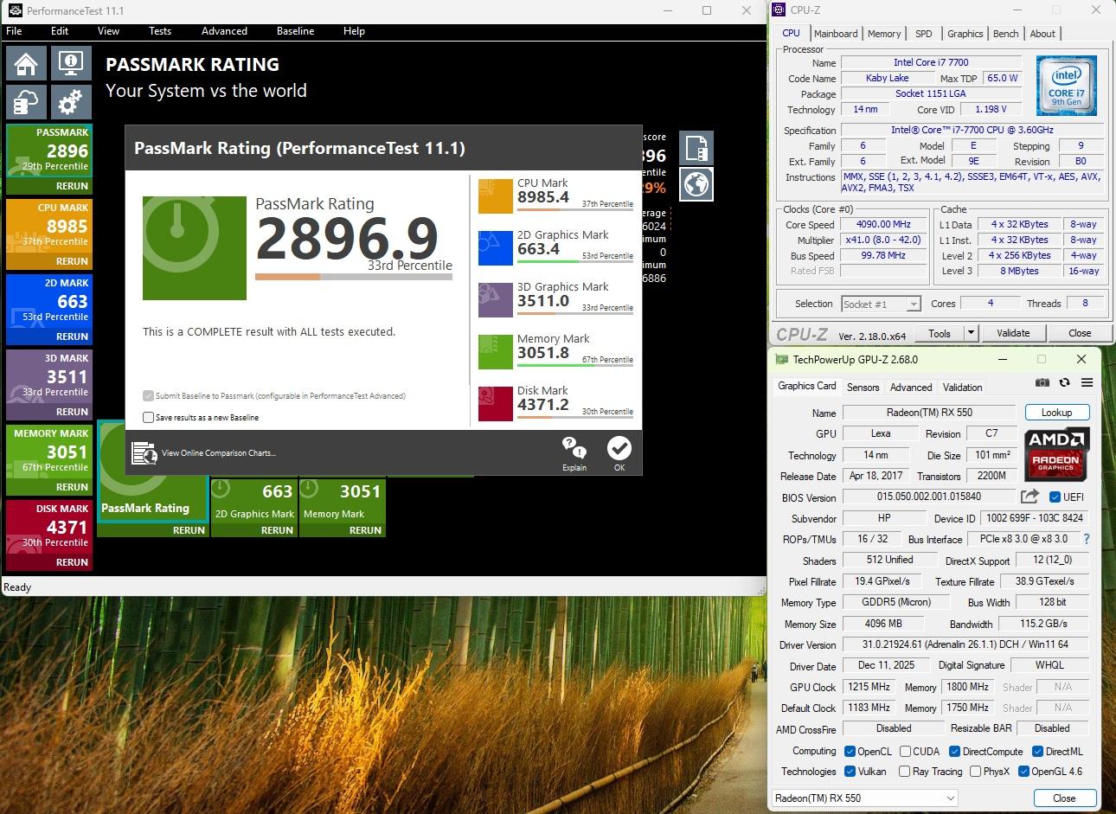1116x814 pixels.
Task: Open the Tests menu
Action: [160, 31]
